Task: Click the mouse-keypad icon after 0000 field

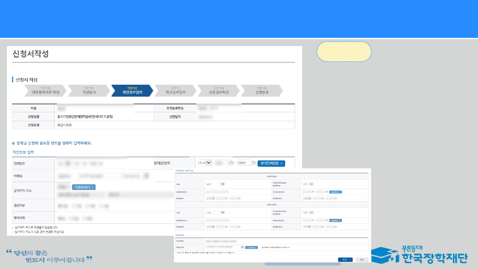Action: pos(254,163)
